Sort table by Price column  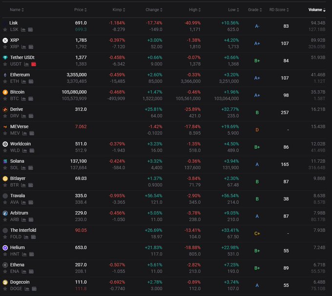click(x=81, y=10)
